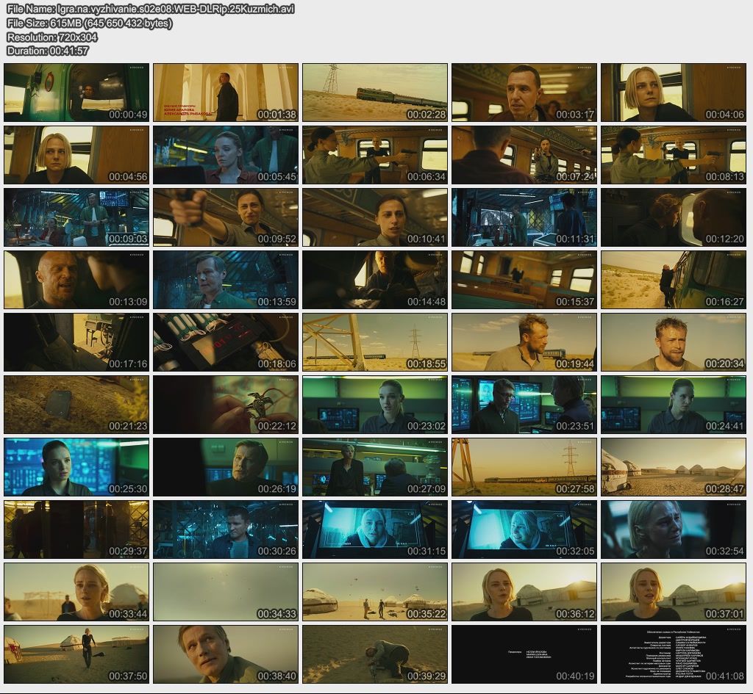This screenshot has height=694, width=753.
Task: Select the Duration 00:41:57 text
Action: [48, 51]
